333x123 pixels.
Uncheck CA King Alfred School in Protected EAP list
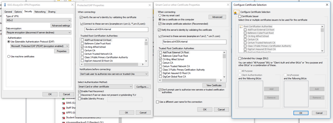click(82, 47)
